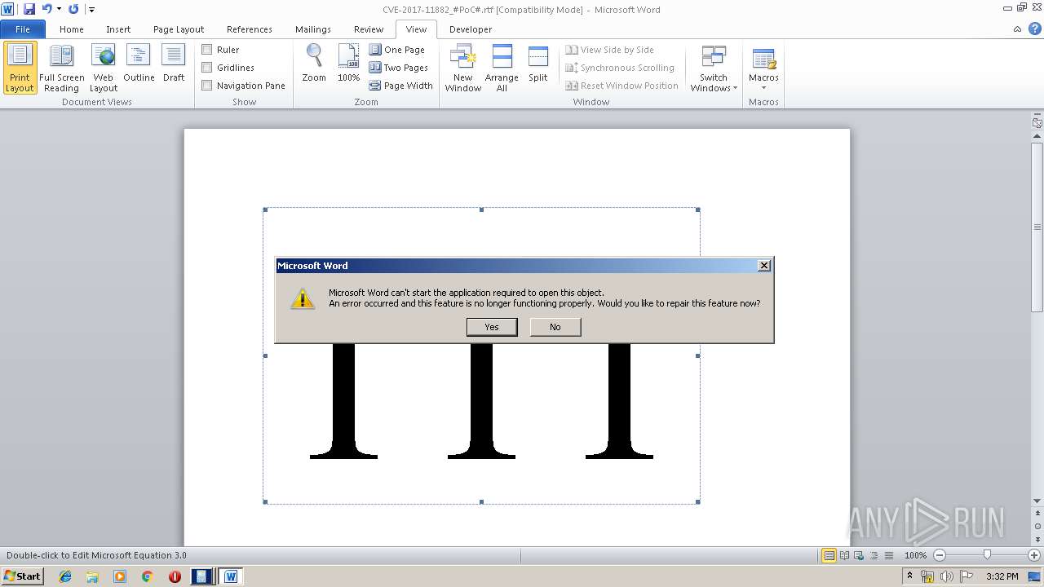Set zoom to 100% icon
This screenshot has width=1044, height=587.
348,64
